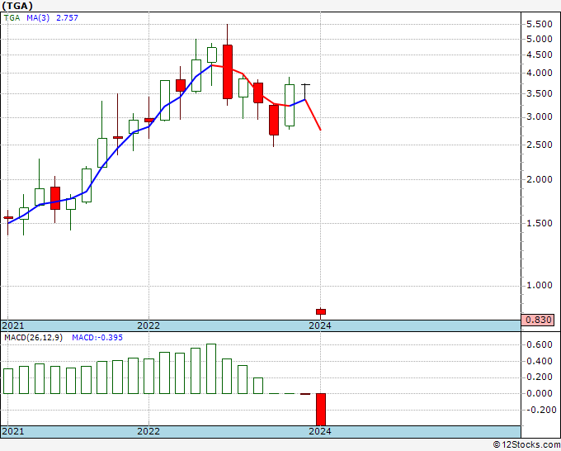This screenshot has height=451, width=561.
Task: Click the 1.500 price axis label
Action: [x=540, y=223]
